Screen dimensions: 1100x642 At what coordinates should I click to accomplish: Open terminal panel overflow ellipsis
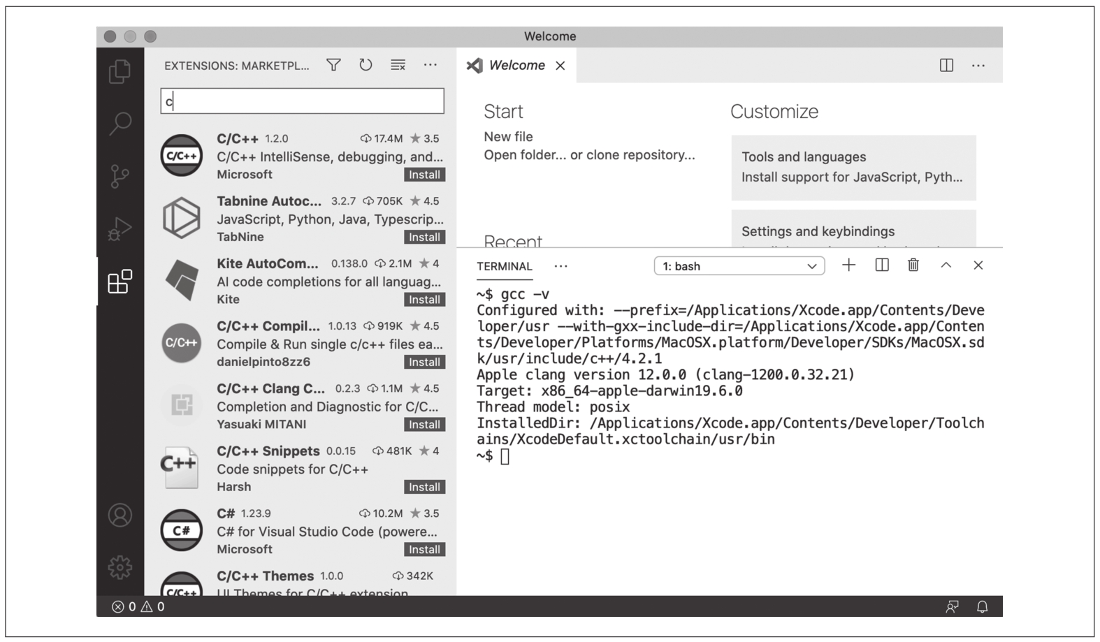[560, 266]
